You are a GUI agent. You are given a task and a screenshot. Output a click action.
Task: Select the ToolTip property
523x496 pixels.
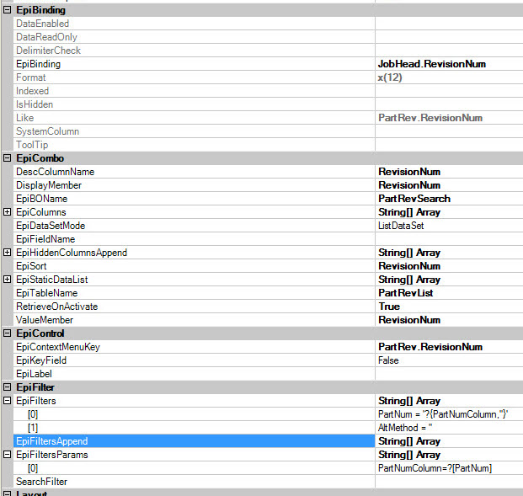pos(194,145)
